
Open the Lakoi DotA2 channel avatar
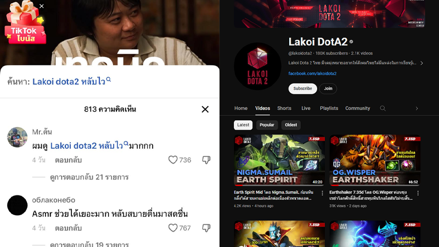257,66
